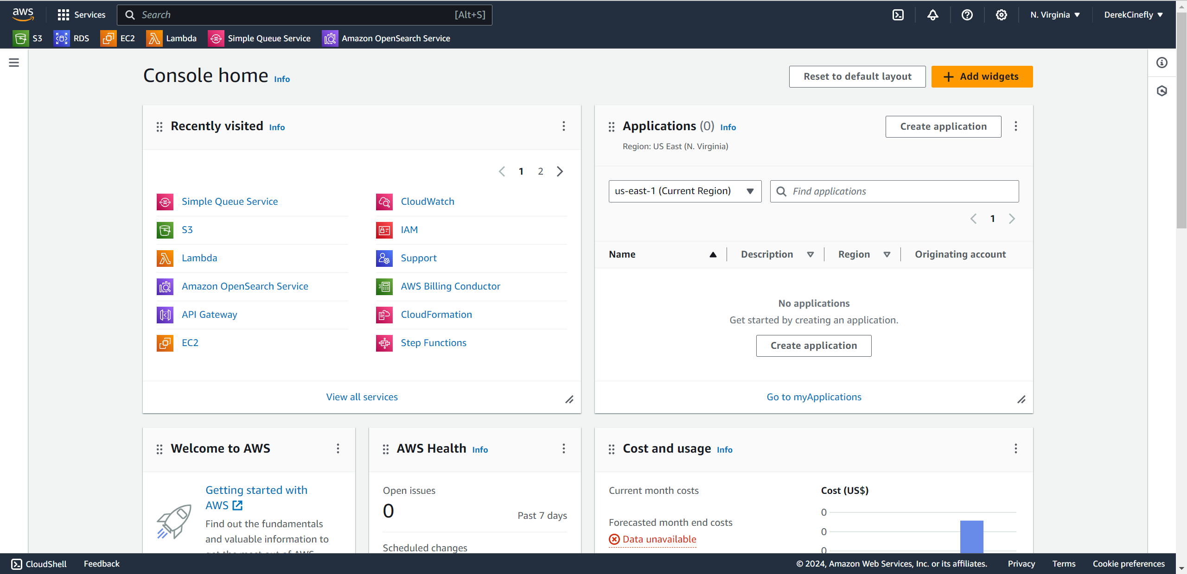Open the help question mark icon
1187x574 pixels.
[x=967, y=15]
